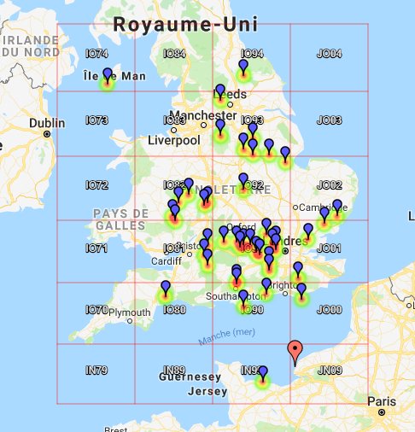415x432 pixels.
Task: Click the IO84 grid label
Action: pyautogui.click(x=174, y=54)
